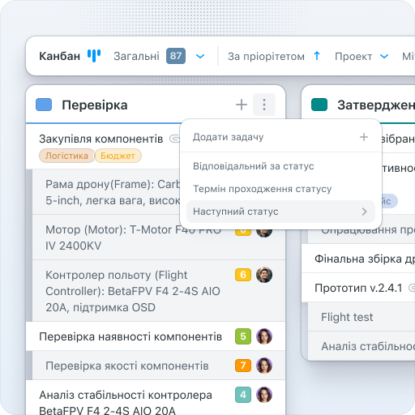Open the Прототип v.2.4.1 task
The width and height of the screenshot is (415, 415).
point(358,288)
